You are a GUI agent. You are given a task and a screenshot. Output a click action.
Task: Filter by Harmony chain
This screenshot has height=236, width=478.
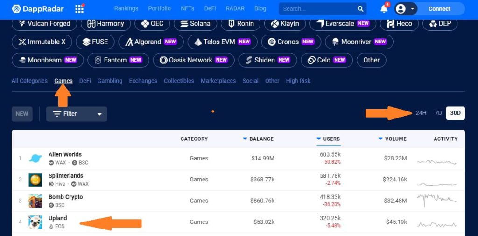106,23
